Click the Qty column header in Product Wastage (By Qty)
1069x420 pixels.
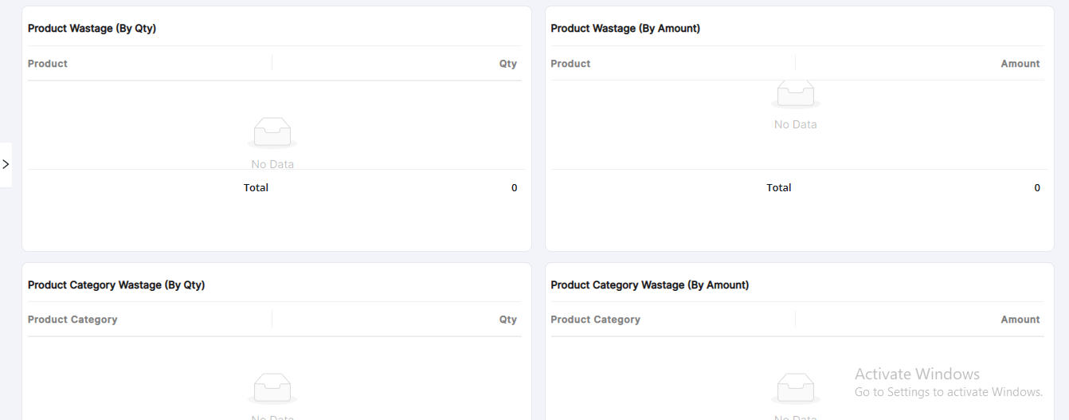point(507,64)
